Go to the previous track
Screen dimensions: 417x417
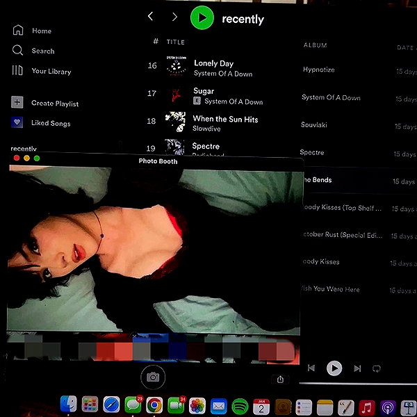coord(311,368)
